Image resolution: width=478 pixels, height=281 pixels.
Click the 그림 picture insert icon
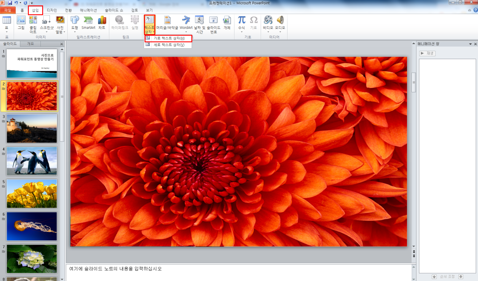pyautogui.click(x=21, y=20)
